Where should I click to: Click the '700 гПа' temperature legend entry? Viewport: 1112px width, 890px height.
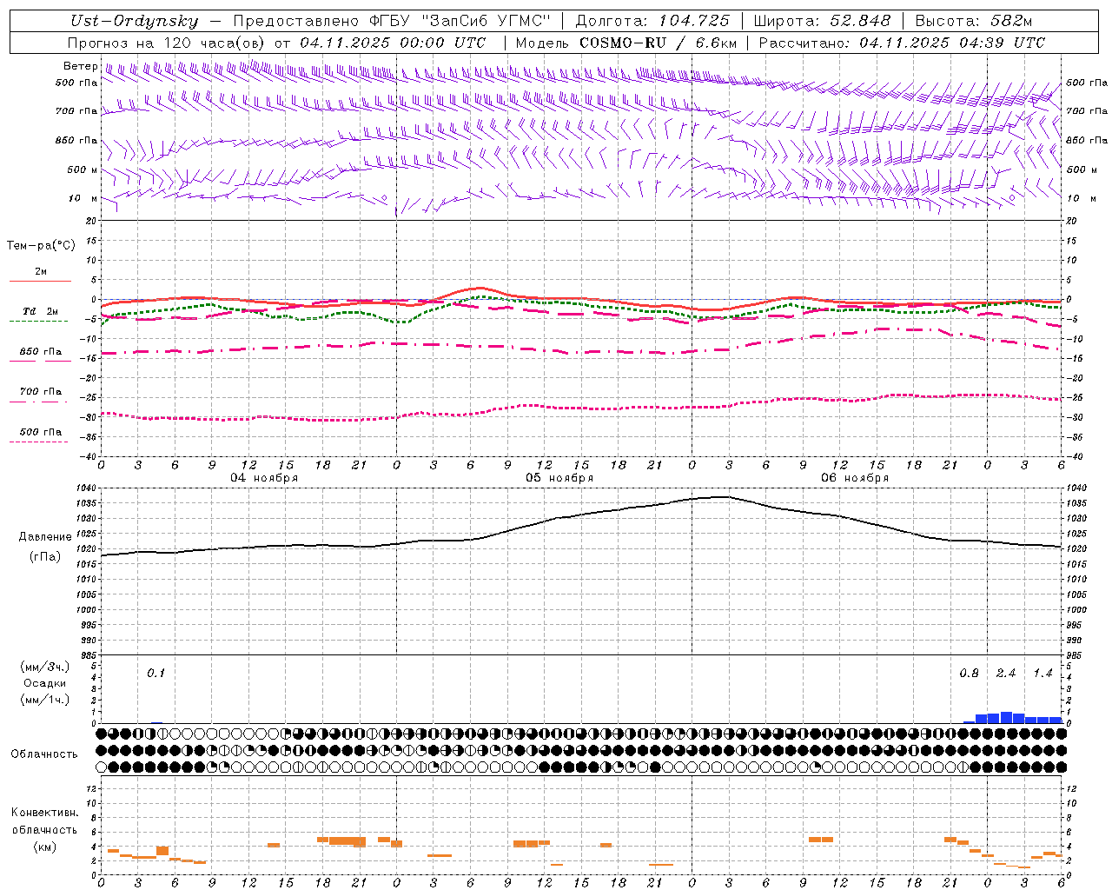pos(41,392)
